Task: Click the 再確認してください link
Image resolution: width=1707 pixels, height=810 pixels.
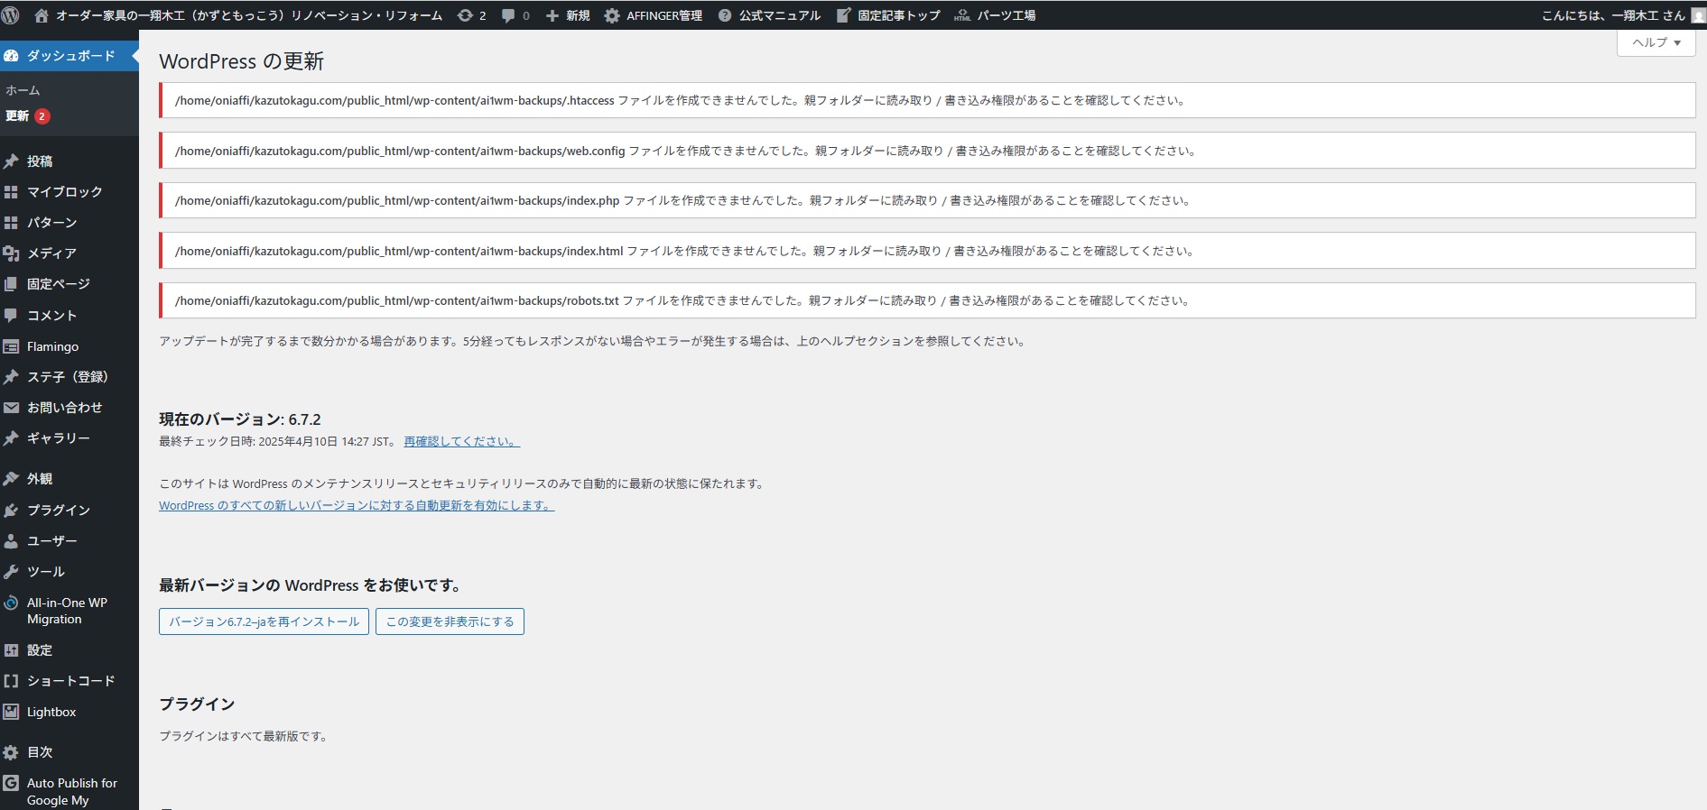Action: tap(461, 441)
